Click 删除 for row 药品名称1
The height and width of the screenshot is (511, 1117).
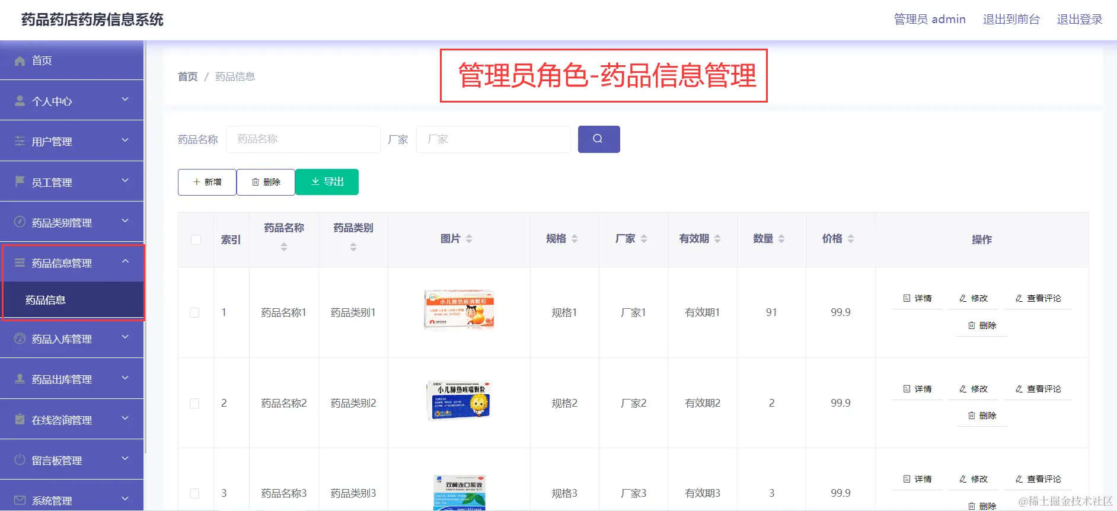[982, 325]
